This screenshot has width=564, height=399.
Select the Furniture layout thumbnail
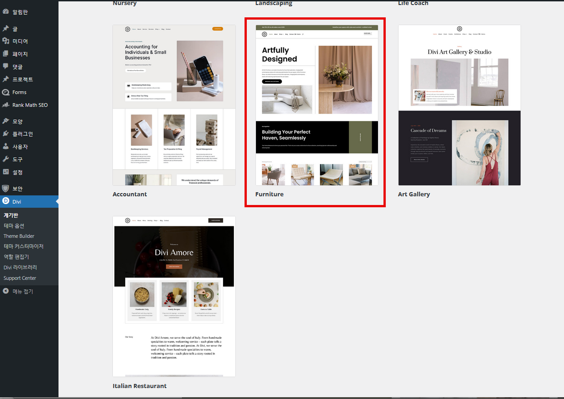click(317, 105)
